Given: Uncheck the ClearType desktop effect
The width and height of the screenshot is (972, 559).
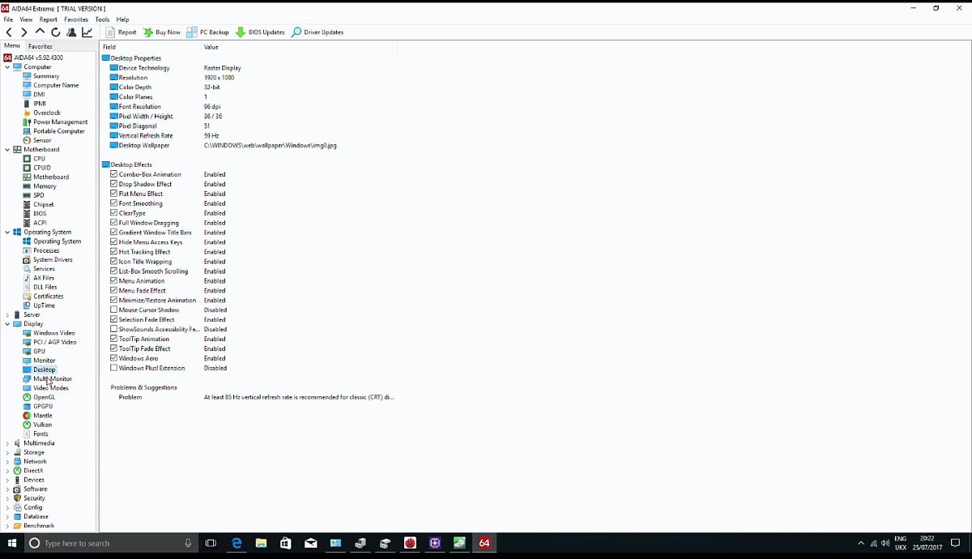Looking at the screenshot, I should tap(113, 212).
